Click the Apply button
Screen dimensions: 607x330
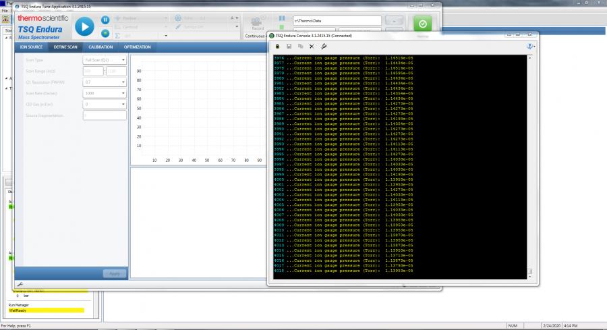point(114,273)
